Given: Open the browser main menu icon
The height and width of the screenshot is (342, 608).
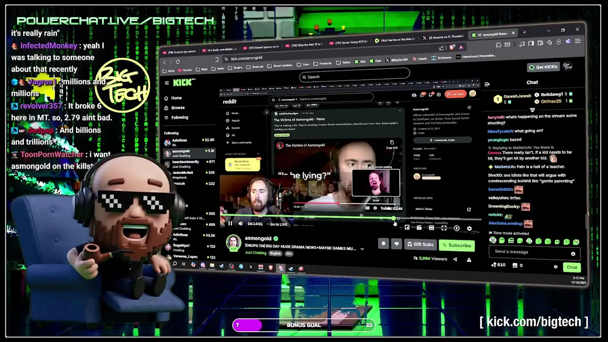Looking at the screenshot, I should [577, 41].
